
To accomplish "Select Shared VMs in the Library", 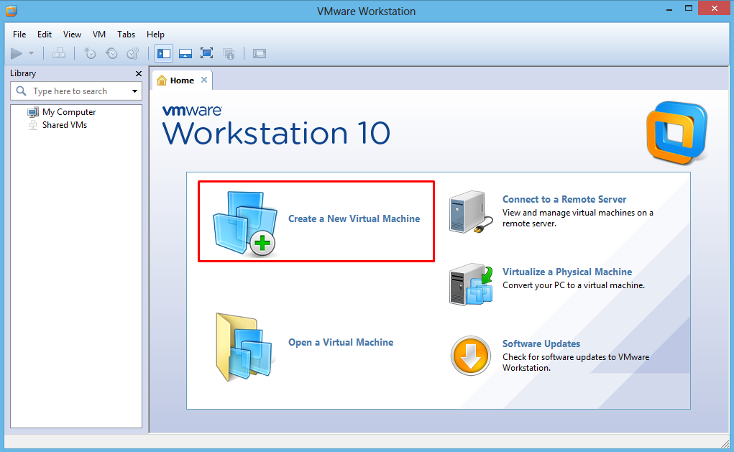I will tap(65, 125).
